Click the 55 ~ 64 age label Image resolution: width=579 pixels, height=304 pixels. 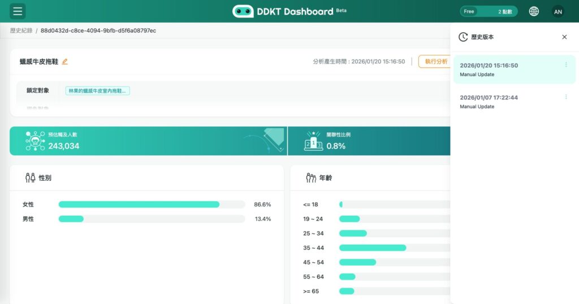[313, 277]
